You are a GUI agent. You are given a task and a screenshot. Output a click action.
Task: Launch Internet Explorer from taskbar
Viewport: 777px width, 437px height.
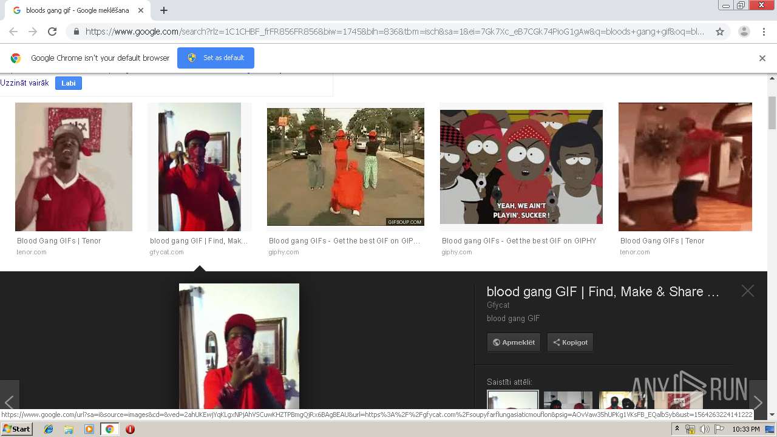pyautogui.click(x=49, y=429)
